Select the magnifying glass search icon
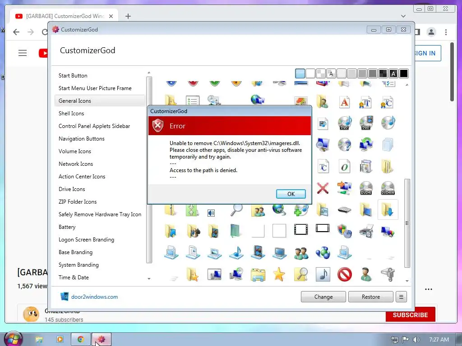 coord(236,210)
